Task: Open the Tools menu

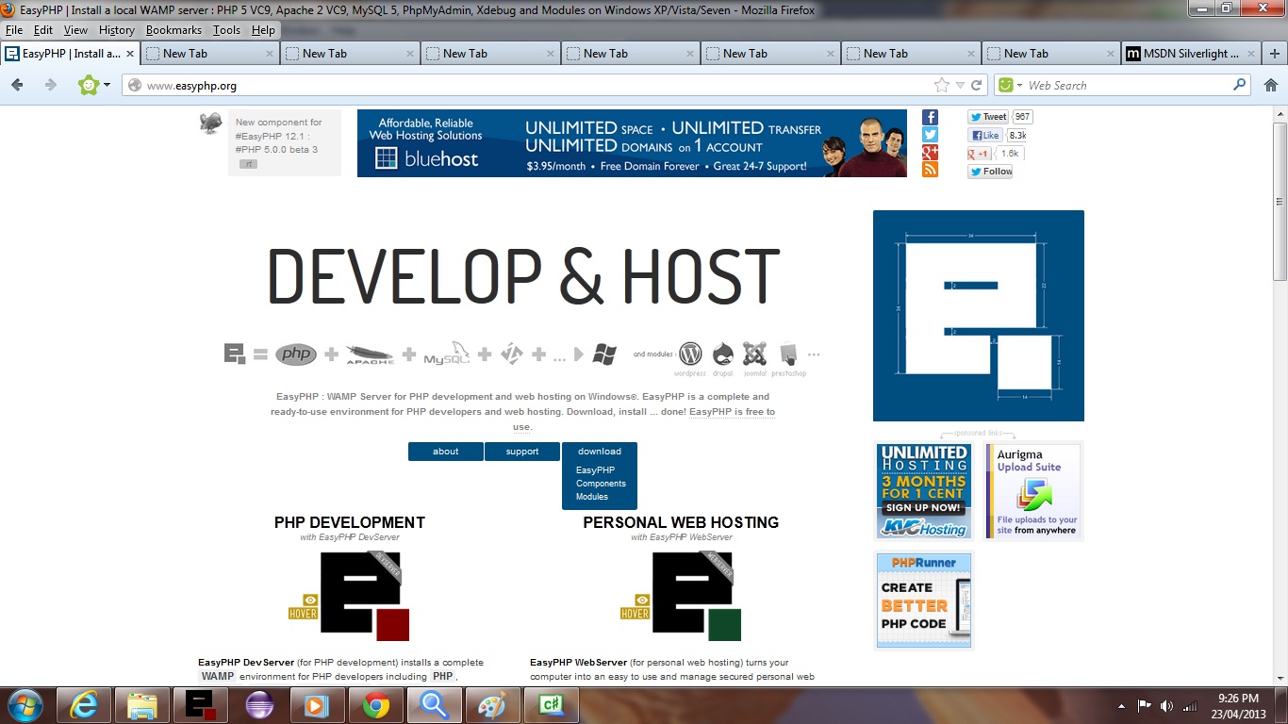Action: tap(226, 30)
